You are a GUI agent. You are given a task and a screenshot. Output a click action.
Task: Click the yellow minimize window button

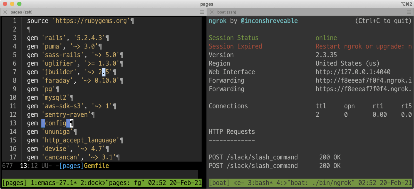(x=12, y=4)
